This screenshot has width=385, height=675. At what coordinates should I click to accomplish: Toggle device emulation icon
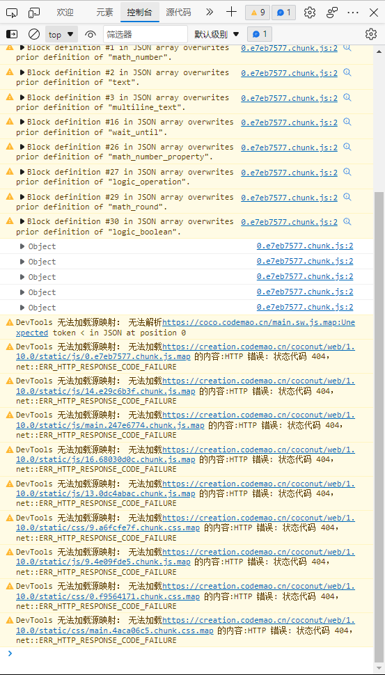coord(34,13)
